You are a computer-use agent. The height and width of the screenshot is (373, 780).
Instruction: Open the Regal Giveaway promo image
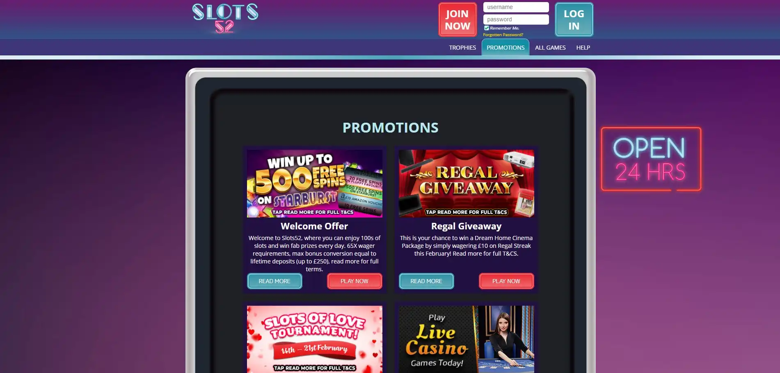point(466,183)
